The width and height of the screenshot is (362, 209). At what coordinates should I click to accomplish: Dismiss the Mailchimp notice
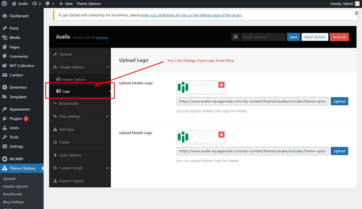[x=356, y=13]
